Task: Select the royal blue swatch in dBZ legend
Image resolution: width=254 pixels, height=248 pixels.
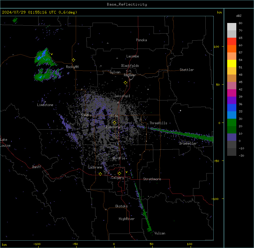Action: pyautogui.click(x=232, y=108)
